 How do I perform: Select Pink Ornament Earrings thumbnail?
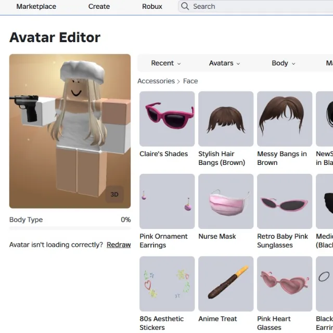(167, 201)
